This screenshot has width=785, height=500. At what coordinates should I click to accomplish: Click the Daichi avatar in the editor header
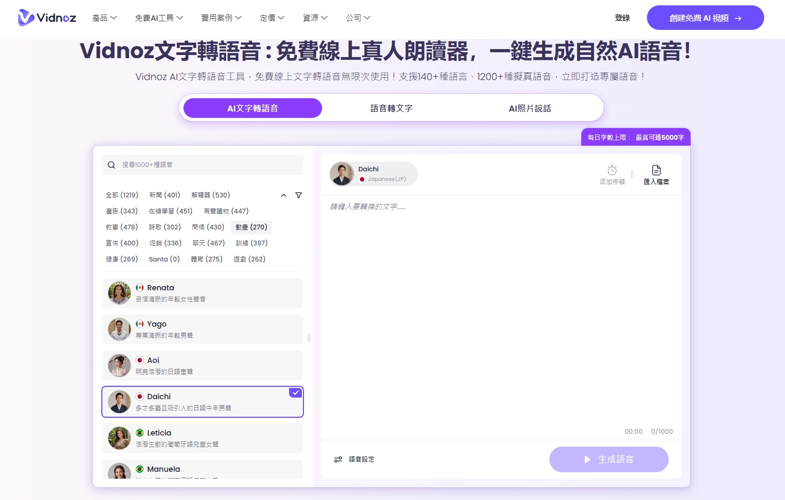tap(342, 174)
